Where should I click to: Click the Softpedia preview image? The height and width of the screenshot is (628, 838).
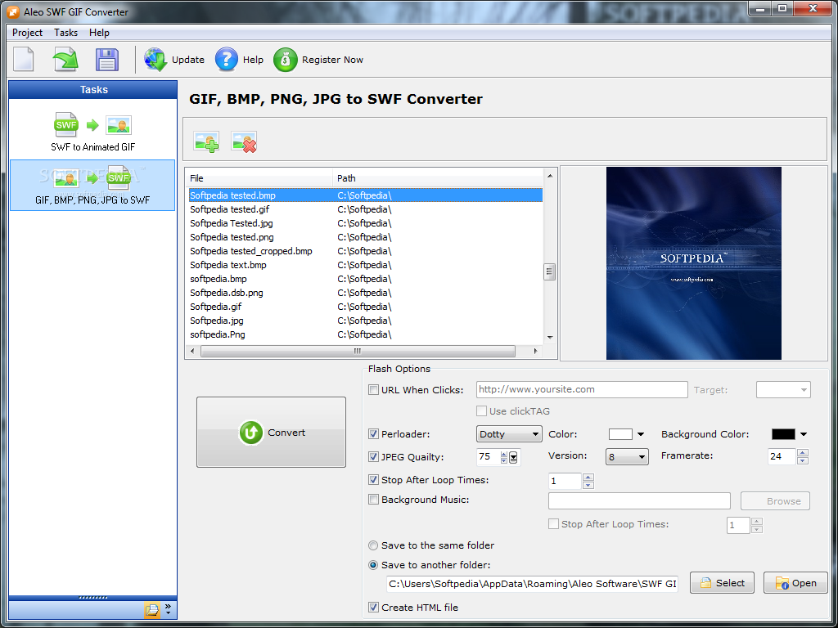[x=694, y=263]
